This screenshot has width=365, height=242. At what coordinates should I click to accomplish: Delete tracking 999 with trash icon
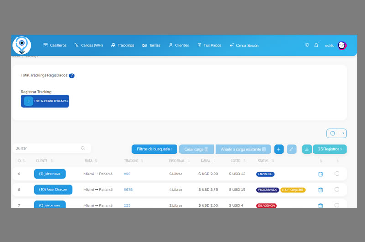click(320, 174)
